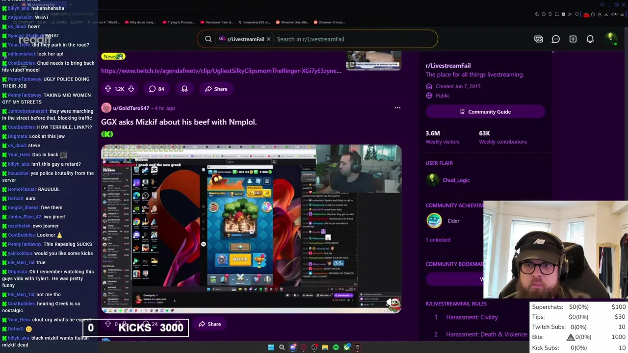Switch to Streamer dies afte... tab

(x=292, y=22)
